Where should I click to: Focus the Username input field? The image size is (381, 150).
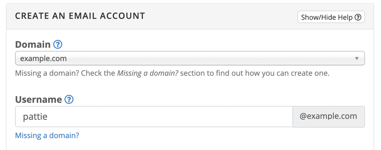(154, 117)
